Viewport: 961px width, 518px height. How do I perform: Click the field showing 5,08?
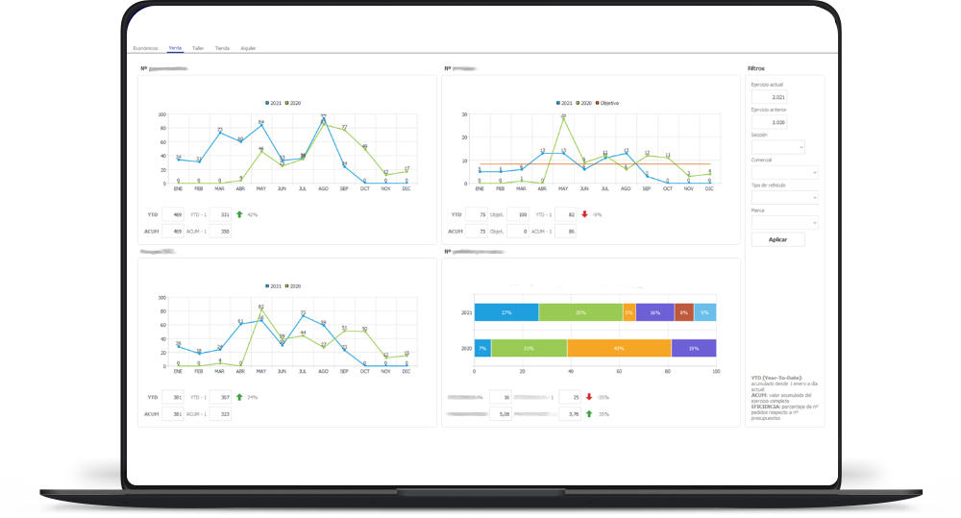click(501, 414)
